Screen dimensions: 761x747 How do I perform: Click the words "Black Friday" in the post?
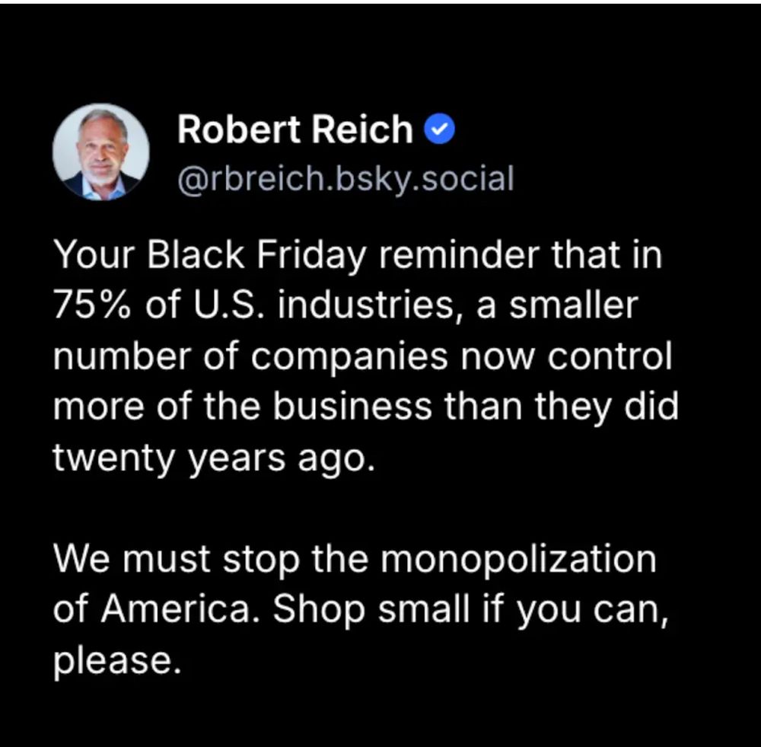[256, 254]
